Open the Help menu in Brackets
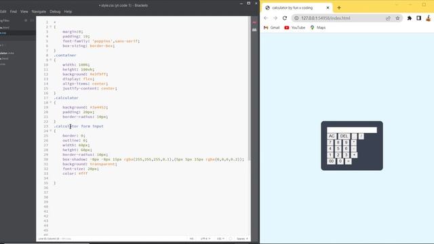434x244 pixels. click(x=68, y=12)
